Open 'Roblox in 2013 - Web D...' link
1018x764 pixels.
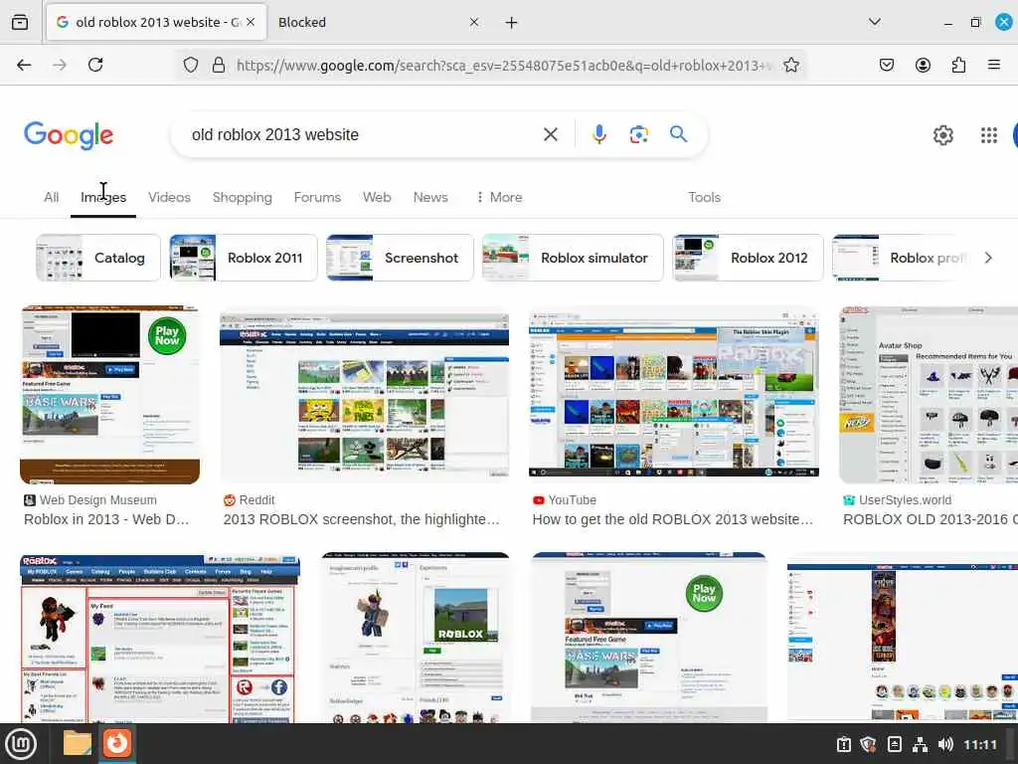(x=106, y=519)
